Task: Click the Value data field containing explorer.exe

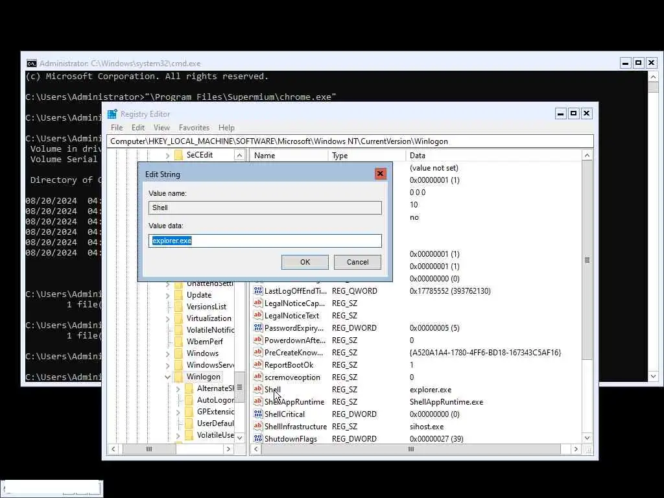Action: [x=265, y=241]
